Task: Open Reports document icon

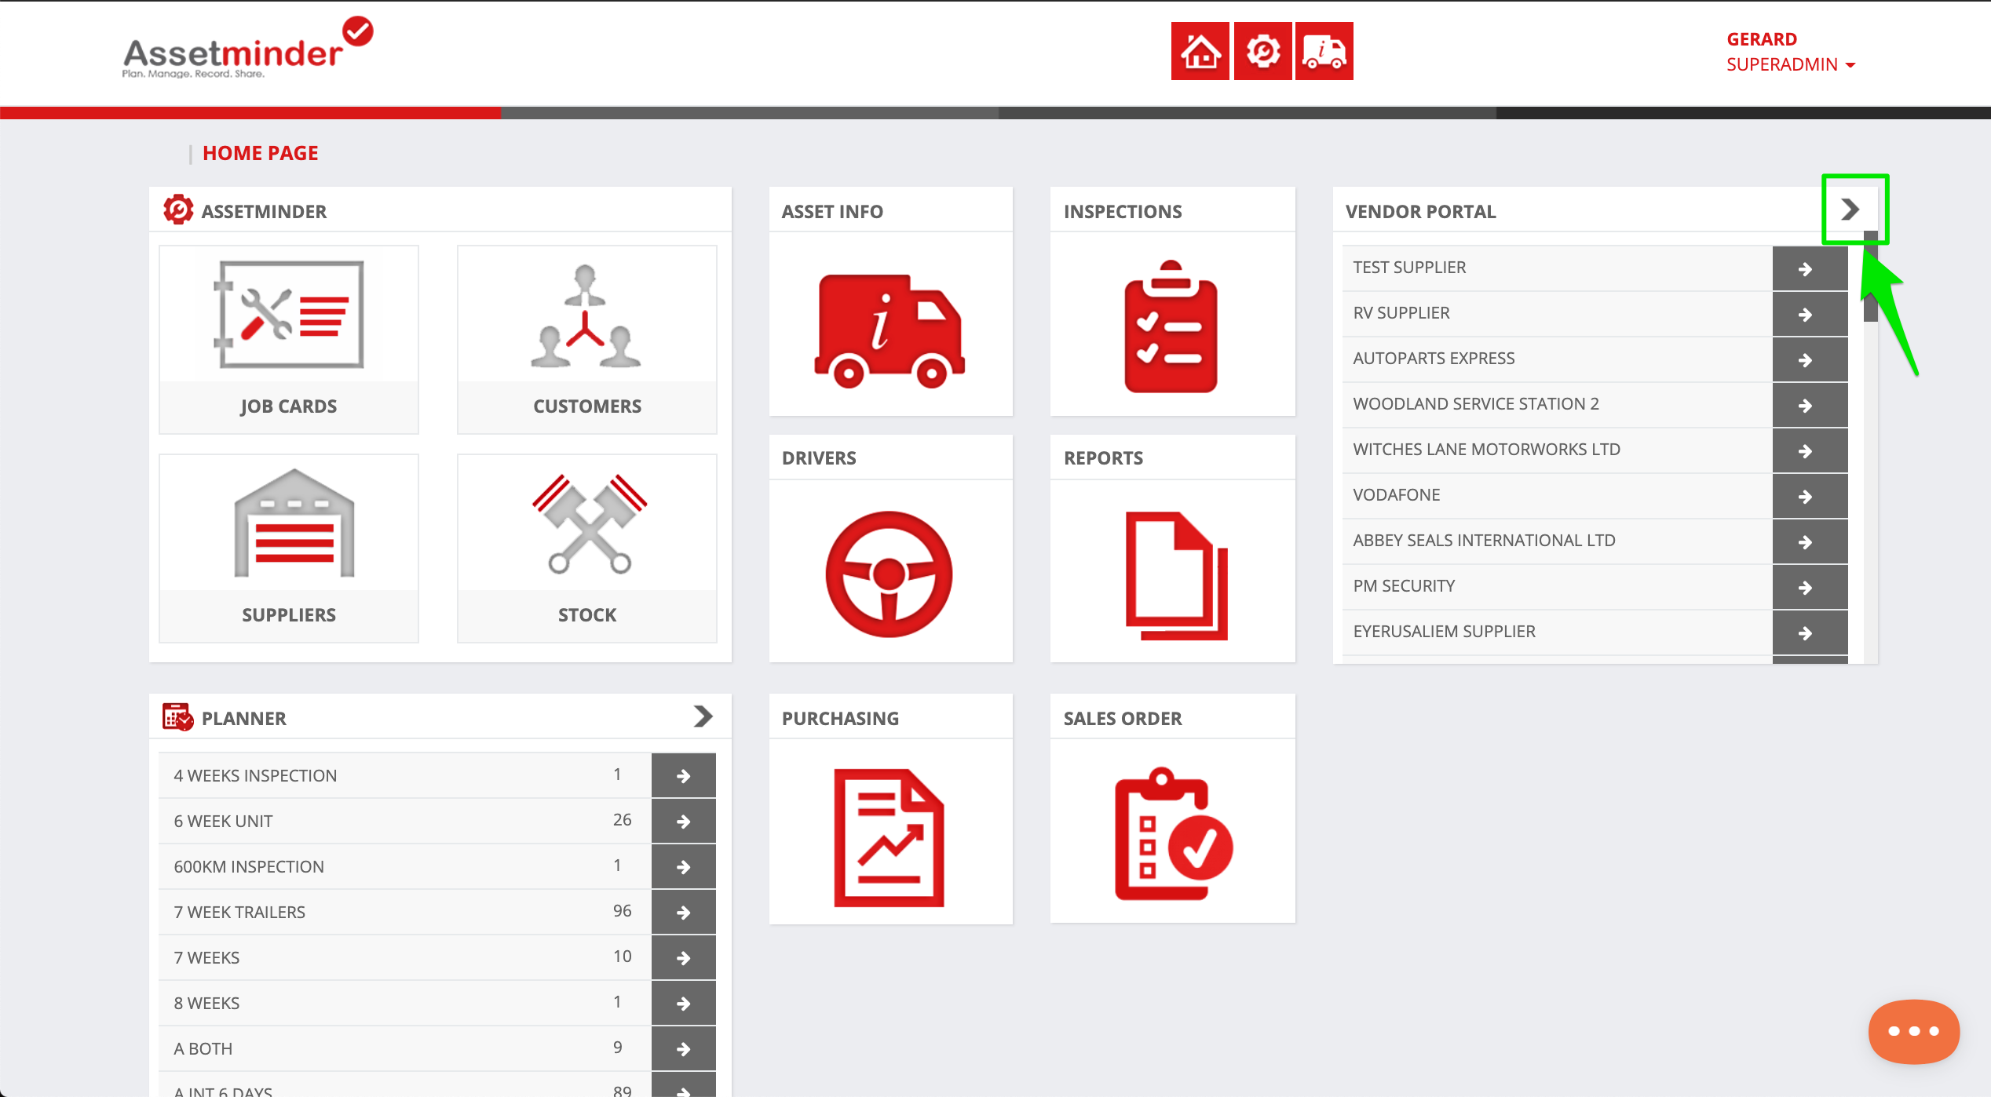Action: click(1175, 575)
